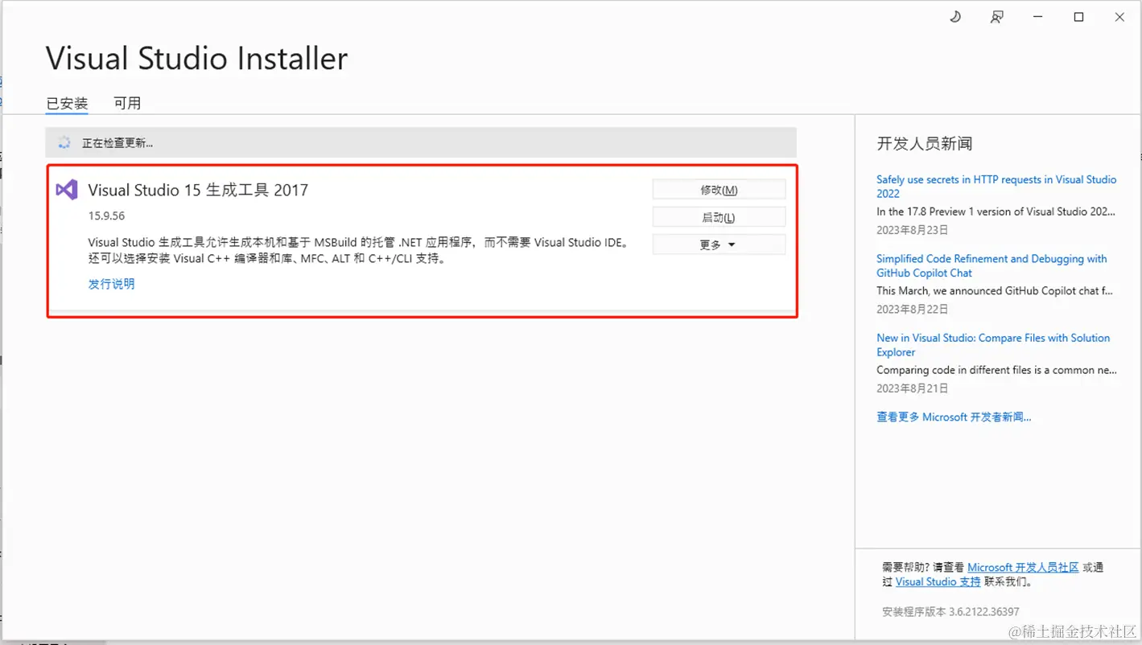The height and width of the screenshot is (645, 1142).
Task: Click 安装程序版本 3.6.2122.36397 text
Action: point(951,611)
